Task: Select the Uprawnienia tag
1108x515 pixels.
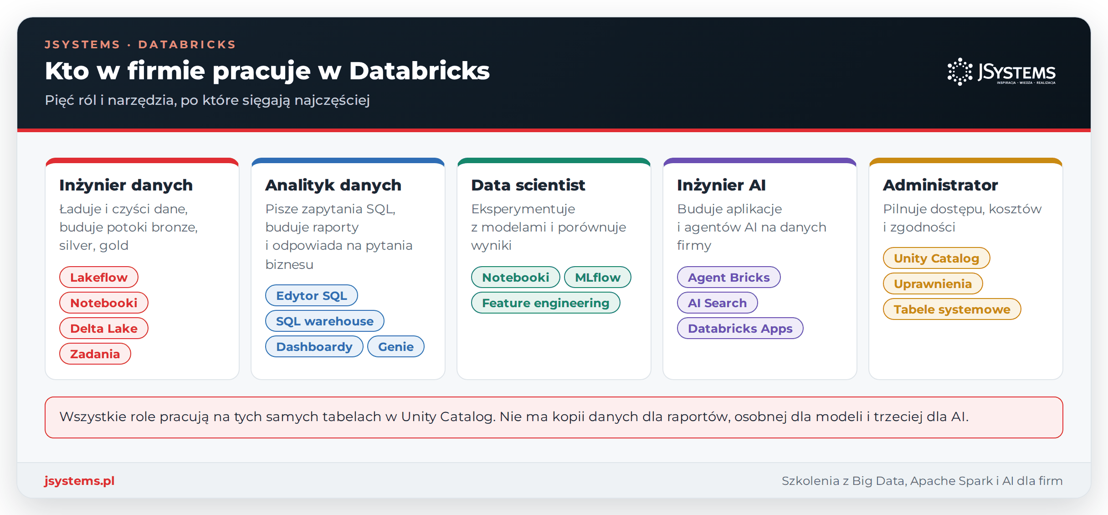Action: [933, 283]
